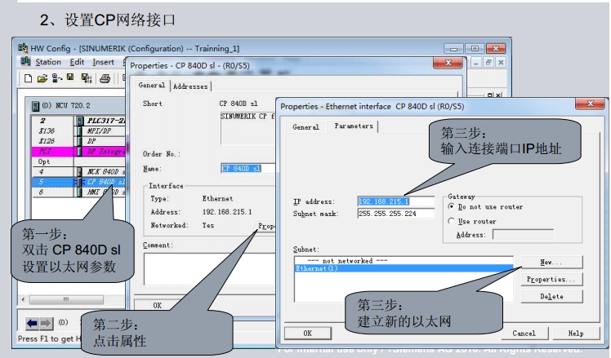This screenshot has height=358, width=611.
Task: Click the subnet Properties... button
Action: (551, 280)
